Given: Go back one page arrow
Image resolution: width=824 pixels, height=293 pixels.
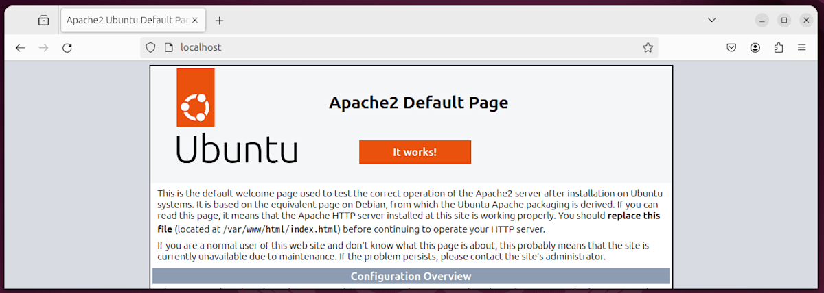Looking at the screenshot, I should coord(20,47).
